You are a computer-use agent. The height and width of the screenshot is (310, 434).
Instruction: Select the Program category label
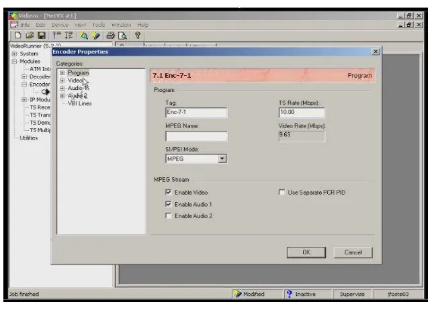tap(79, 72)
